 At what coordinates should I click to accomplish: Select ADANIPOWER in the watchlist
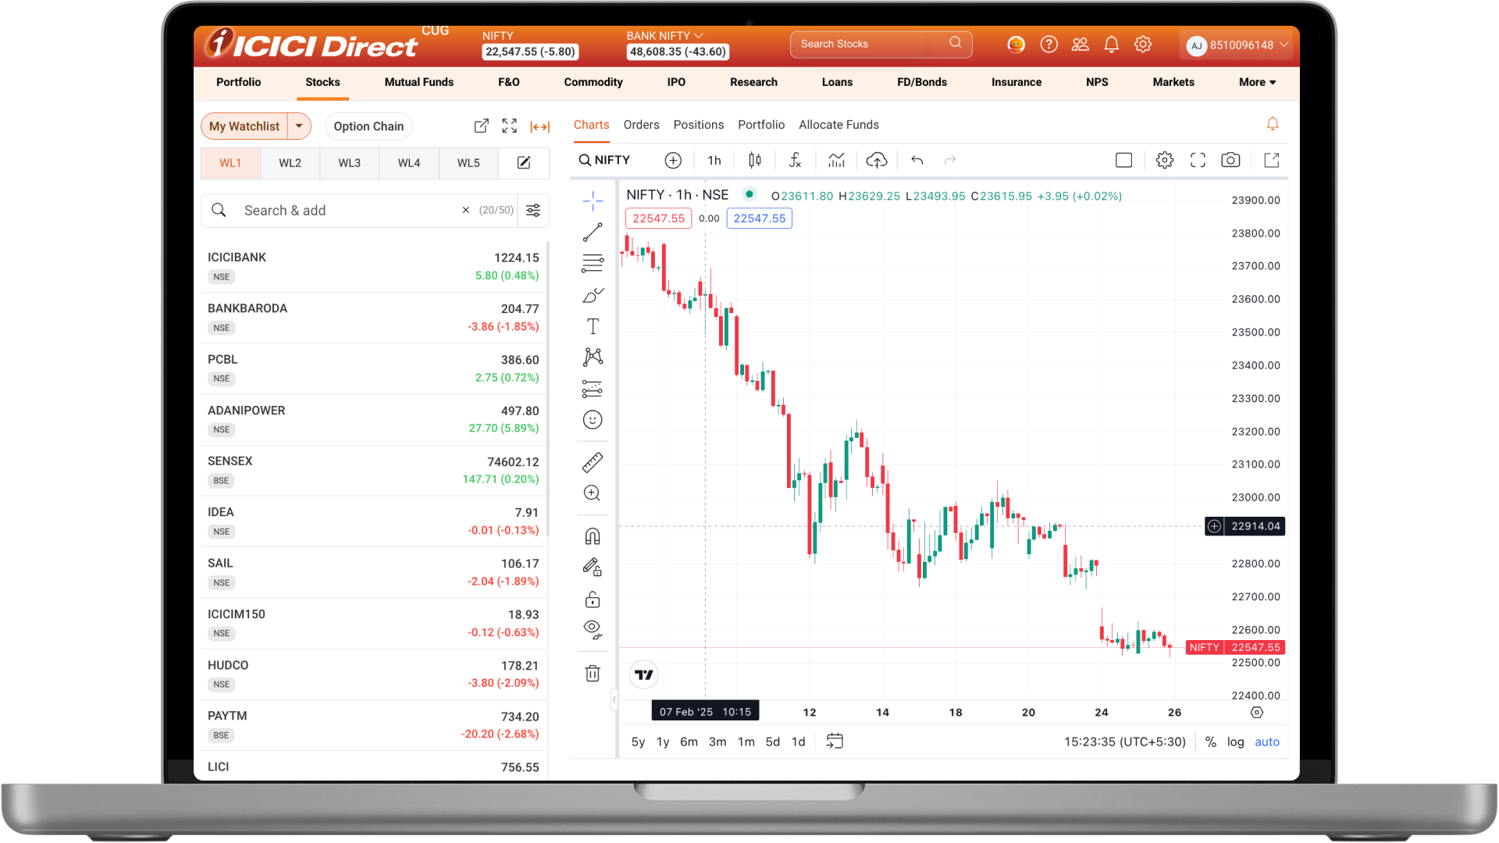(x=373, y=419)
